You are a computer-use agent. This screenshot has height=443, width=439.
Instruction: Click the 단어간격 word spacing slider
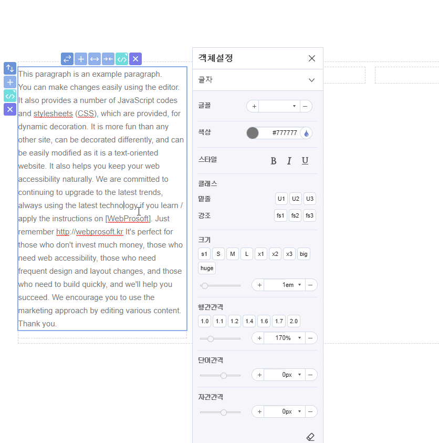221,376
